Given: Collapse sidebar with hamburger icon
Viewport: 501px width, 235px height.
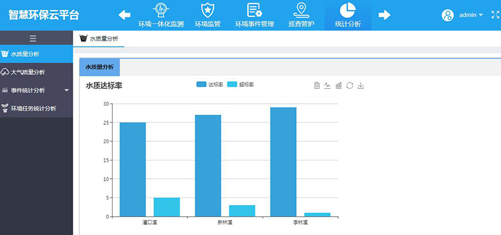Looking at the screenshot, I should pyautogui.click(x=33, y=39).
